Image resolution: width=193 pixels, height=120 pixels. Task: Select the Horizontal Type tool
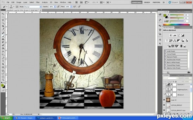pyautogui.click(x=3, y=61)
